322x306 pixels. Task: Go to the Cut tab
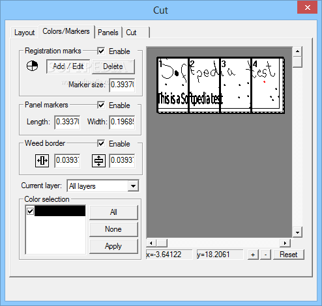[x=136, y=33]
